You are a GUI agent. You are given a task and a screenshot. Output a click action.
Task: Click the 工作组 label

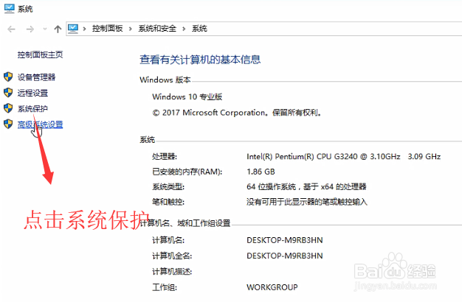[x=165, y=287]
